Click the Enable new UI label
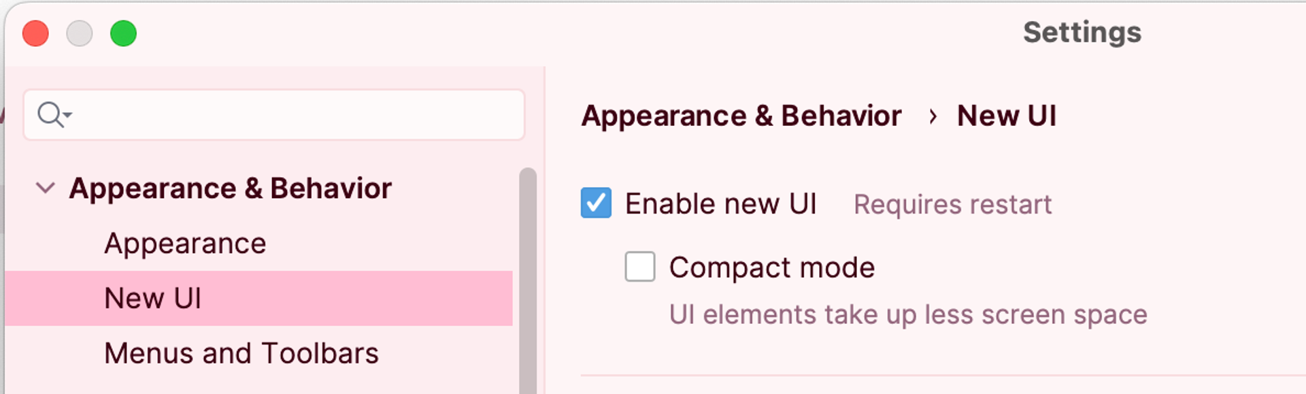Screen dimensions: 1306x394 pos(720,203)
